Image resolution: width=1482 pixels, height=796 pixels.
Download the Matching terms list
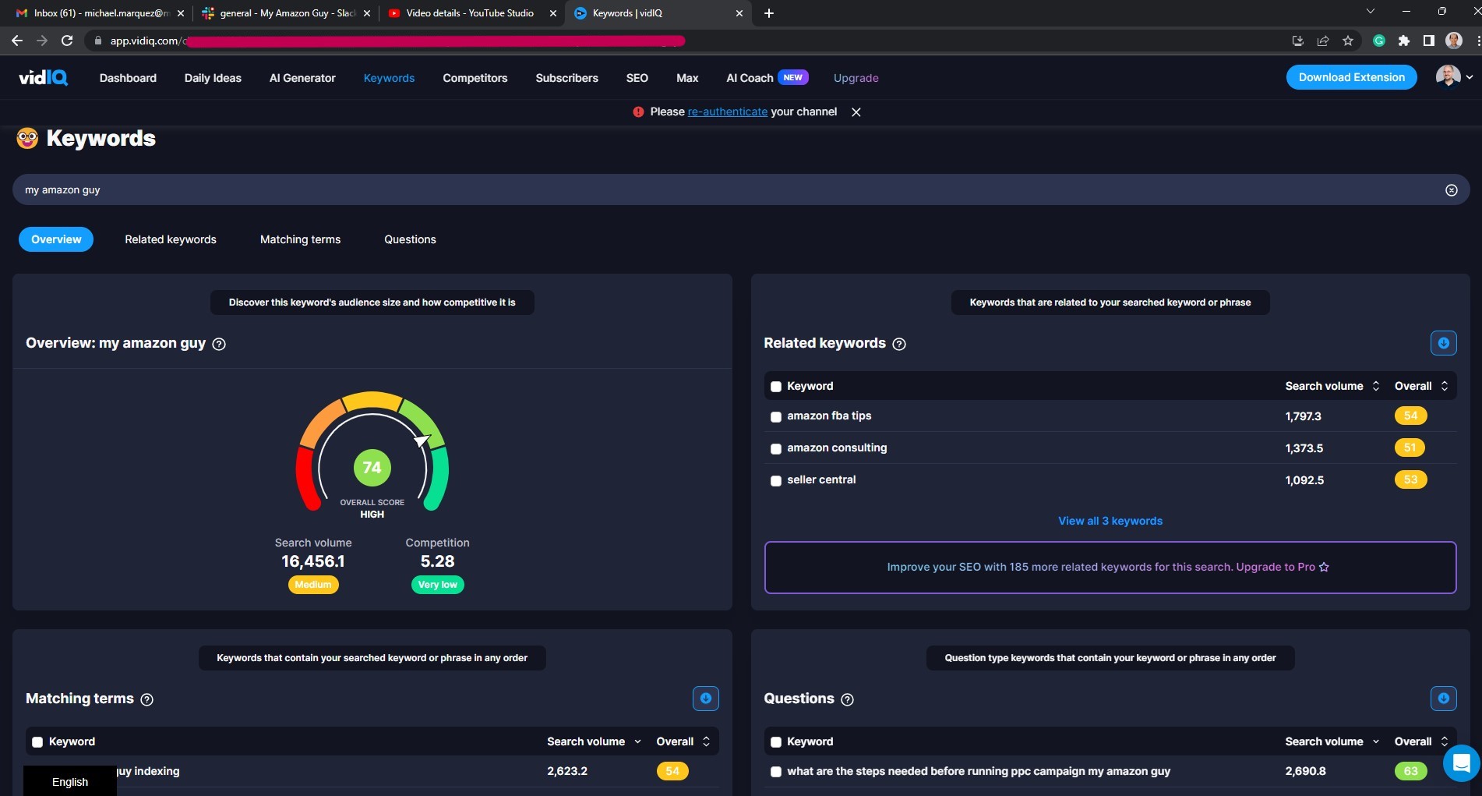click(x=705, y=699)
